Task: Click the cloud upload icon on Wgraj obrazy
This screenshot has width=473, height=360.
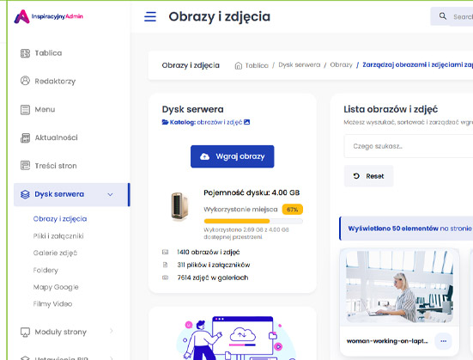Action: pos(204,156)
